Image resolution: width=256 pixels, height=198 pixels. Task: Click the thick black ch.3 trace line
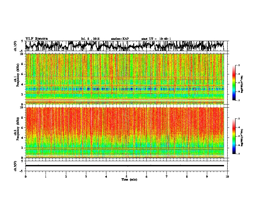point(124,166)
